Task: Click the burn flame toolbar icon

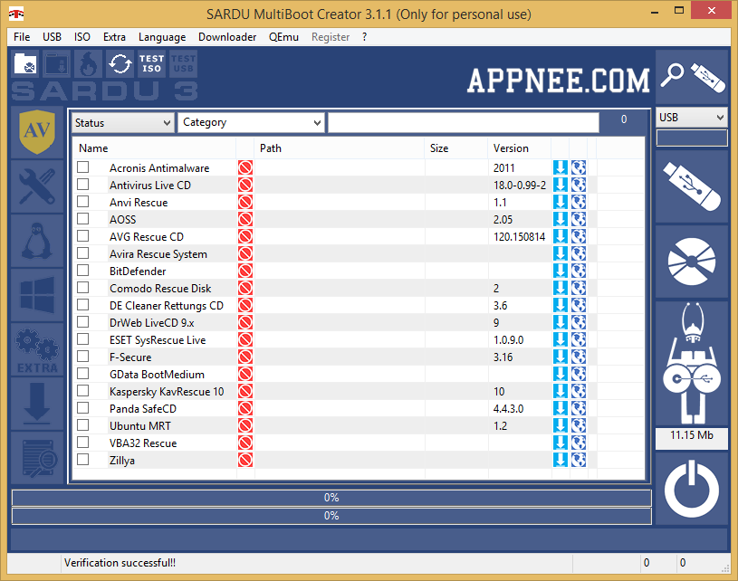Action: pyautogui.click(x=89, y=63)
